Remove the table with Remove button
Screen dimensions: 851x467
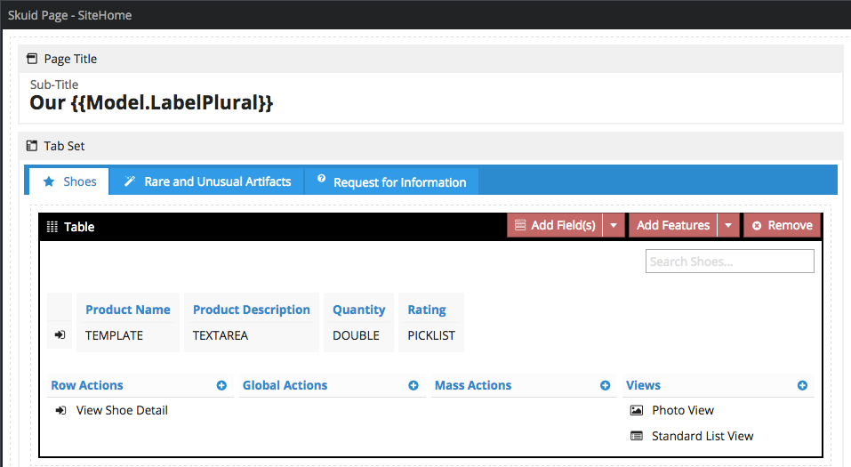coord(782,226)
